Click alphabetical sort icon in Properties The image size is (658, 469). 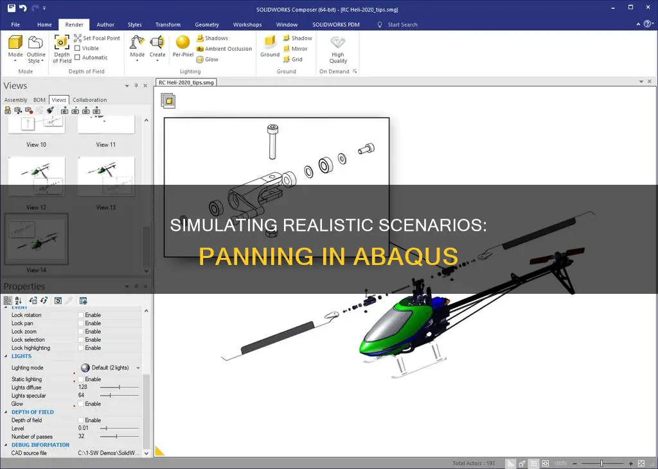(x=19, y=300)
